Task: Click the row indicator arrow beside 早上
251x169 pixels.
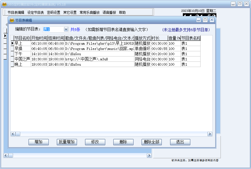Action: click(12, 43)
